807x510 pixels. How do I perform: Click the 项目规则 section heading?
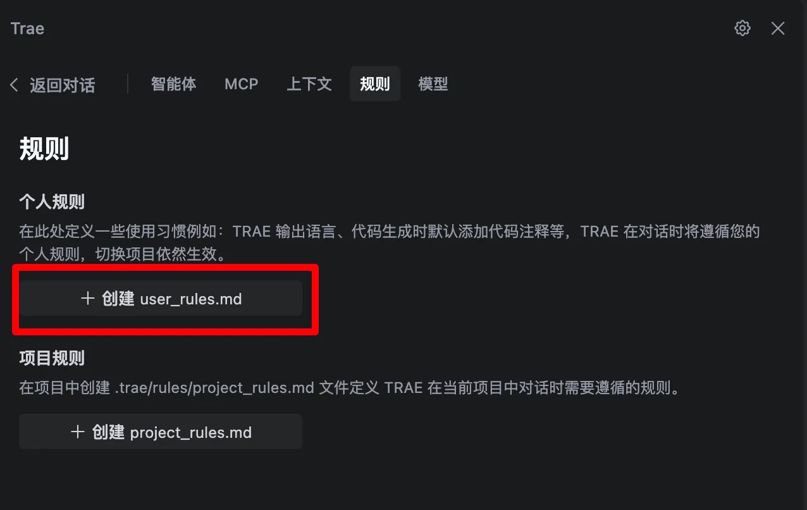[x=52, y=359]
